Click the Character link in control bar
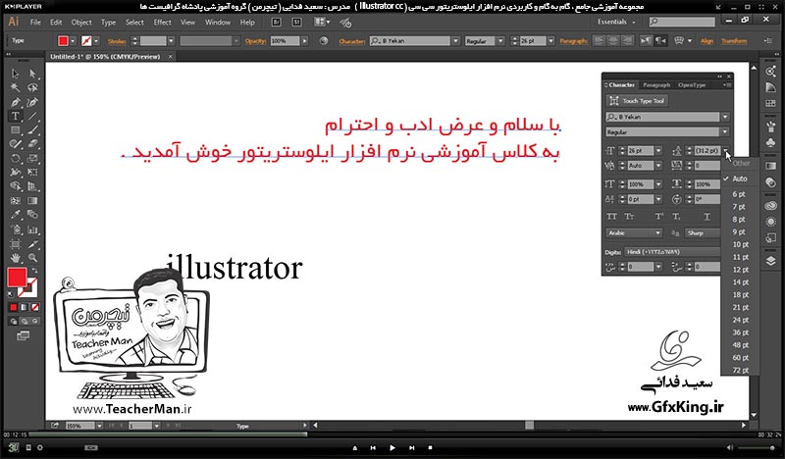The image size is (785, 459). coord(352,41)
